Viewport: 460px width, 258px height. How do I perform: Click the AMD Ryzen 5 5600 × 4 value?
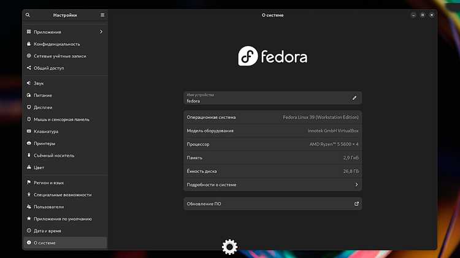pos(334,144)
